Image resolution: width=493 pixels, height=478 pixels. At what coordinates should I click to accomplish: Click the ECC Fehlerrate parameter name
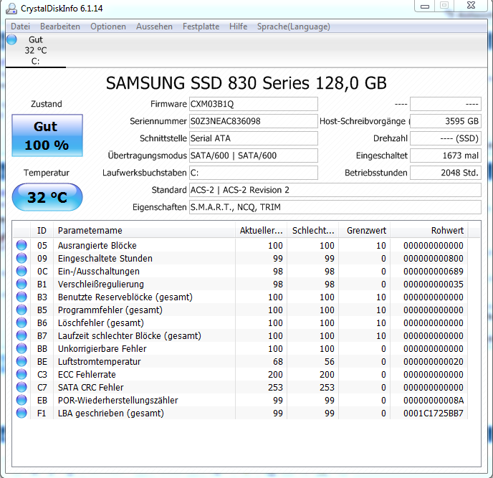[x=87, y=374]
